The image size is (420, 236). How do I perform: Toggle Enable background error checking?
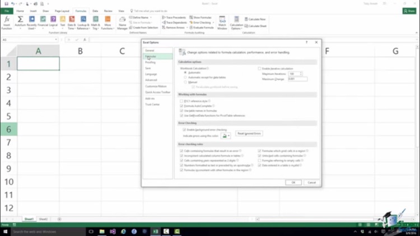pos(184,130)
